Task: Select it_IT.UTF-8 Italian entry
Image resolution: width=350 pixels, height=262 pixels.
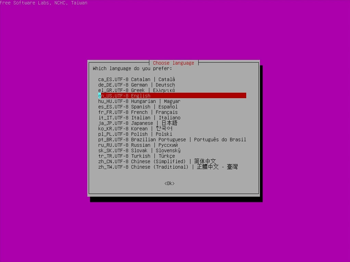Action: tap(139, 118)
